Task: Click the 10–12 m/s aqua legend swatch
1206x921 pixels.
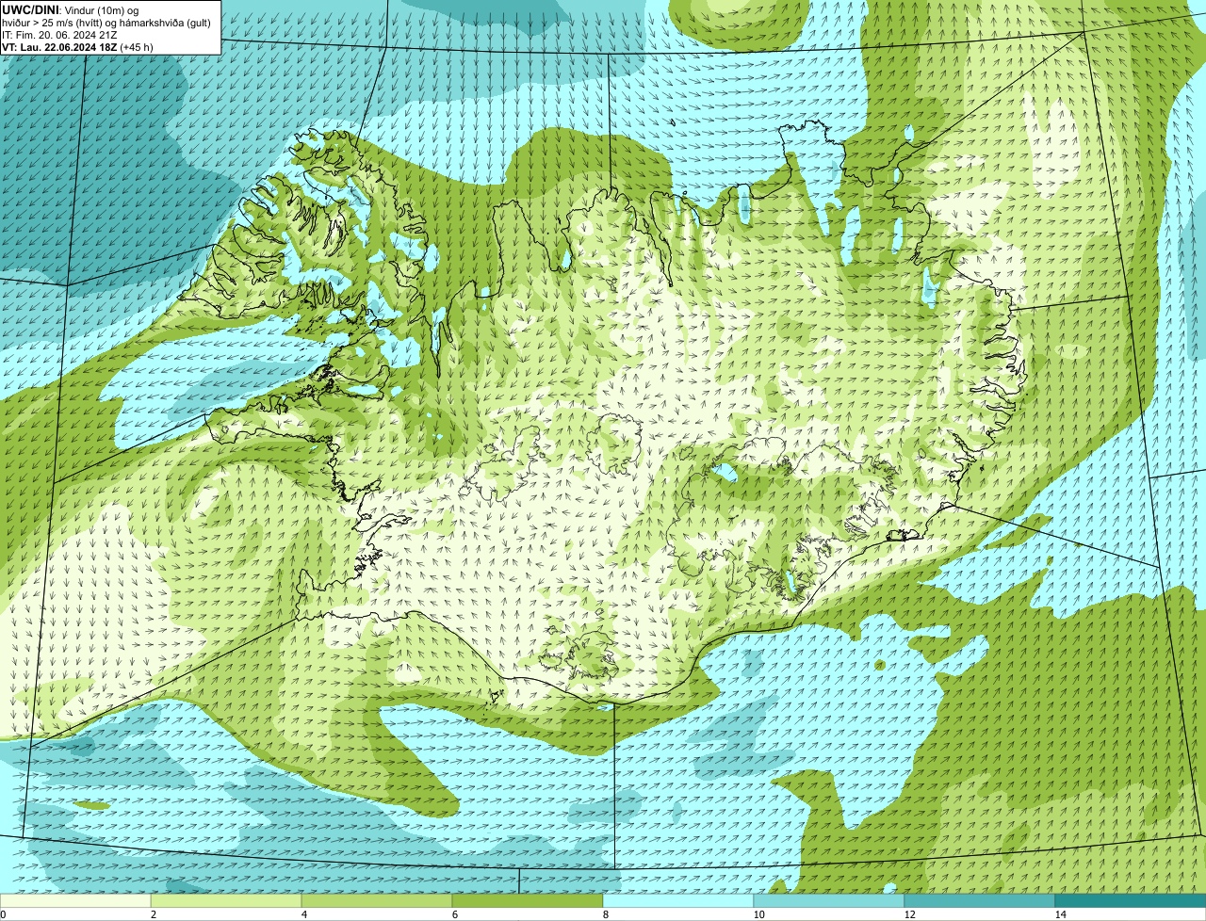Action: click(829, 900)
